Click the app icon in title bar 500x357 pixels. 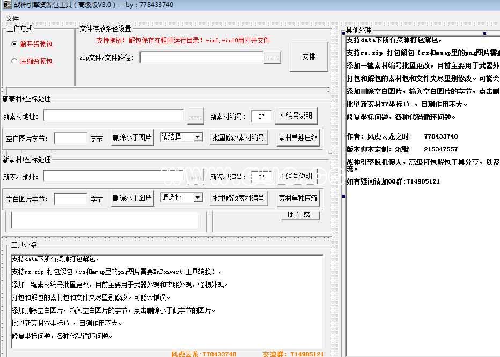(6, 5)
